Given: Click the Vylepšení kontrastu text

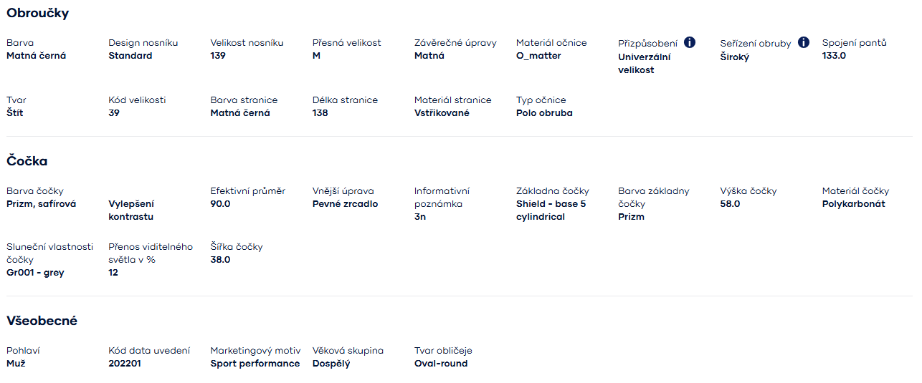Looking at the screenshot, I should pos(131,210).
